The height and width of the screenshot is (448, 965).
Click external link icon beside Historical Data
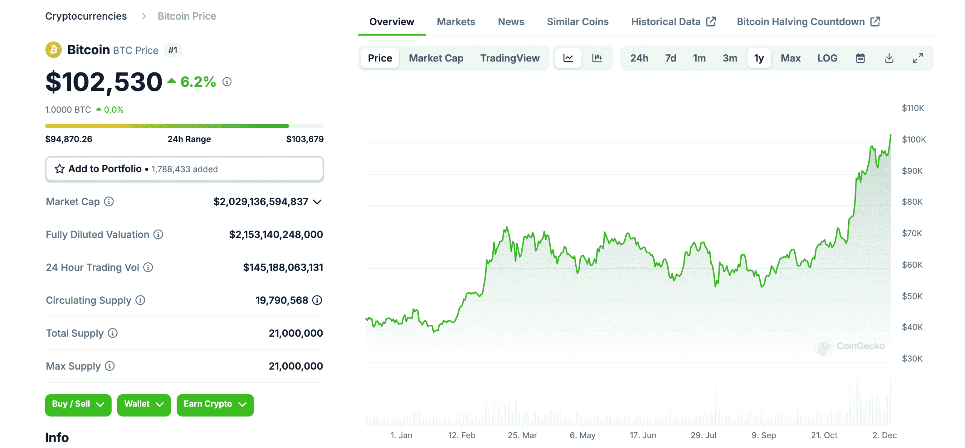point(711,21)
